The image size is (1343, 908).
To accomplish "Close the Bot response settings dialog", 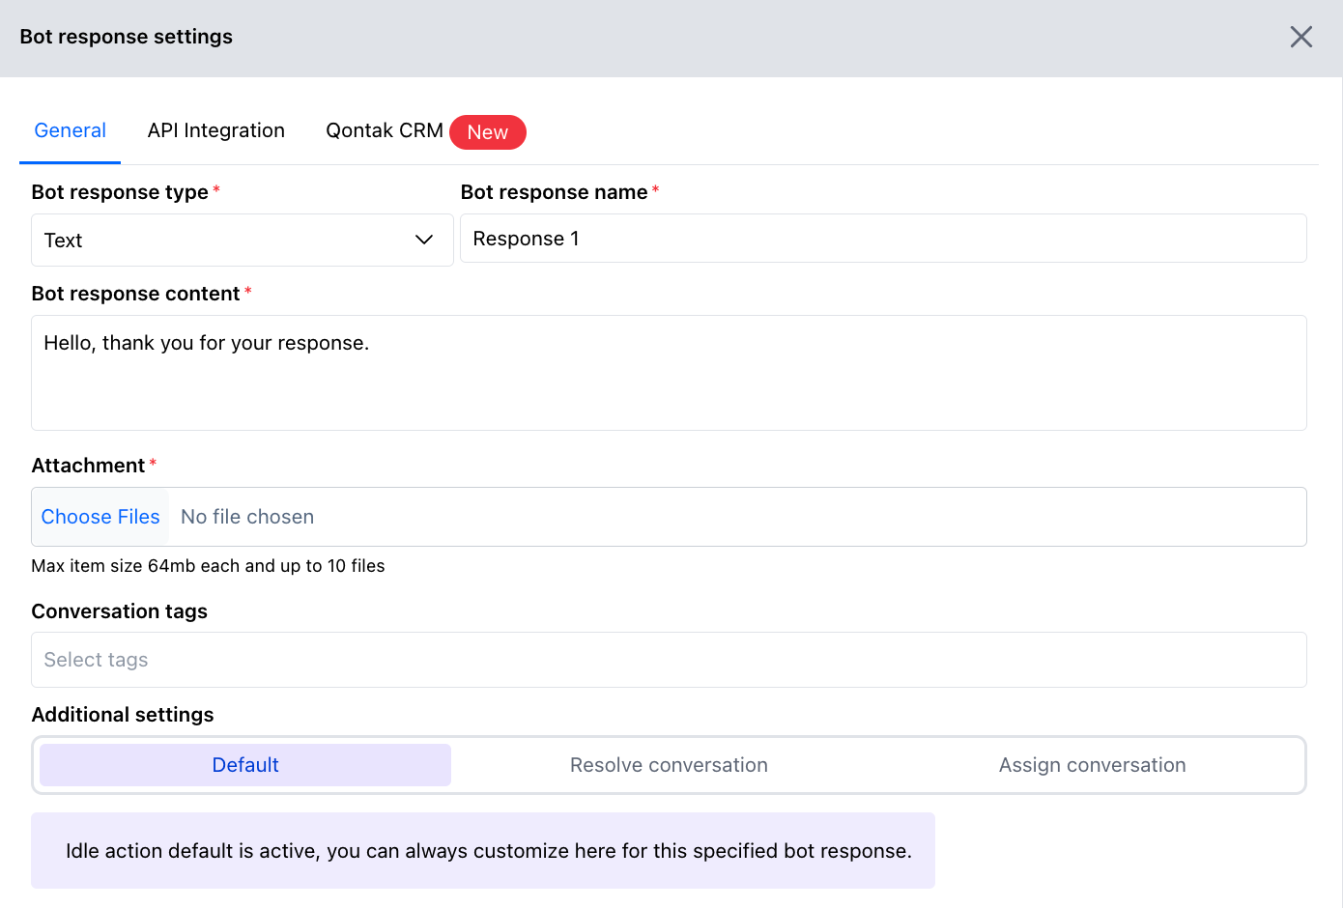I will (x=1301, y=37).
